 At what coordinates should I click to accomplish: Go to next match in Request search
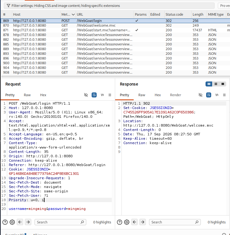pyautogui.click(x=28, y=222)
